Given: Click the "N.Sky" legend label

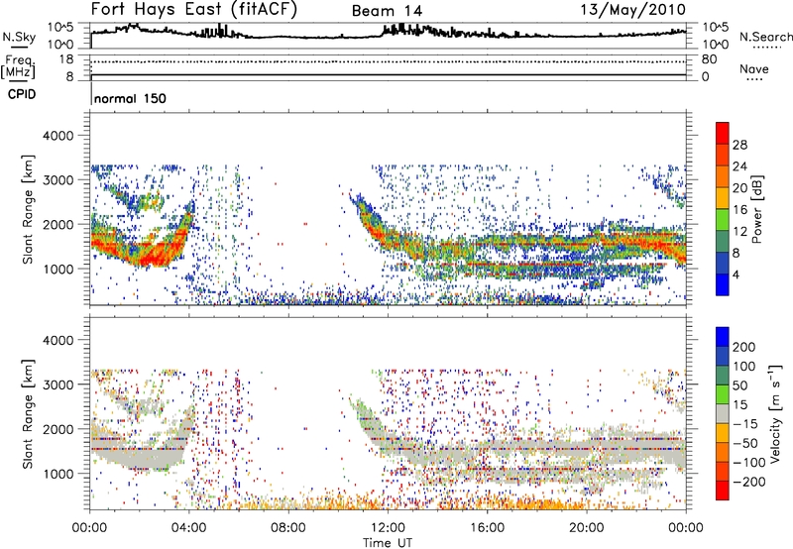Looking at the screenshot, I should click(19, 37).
